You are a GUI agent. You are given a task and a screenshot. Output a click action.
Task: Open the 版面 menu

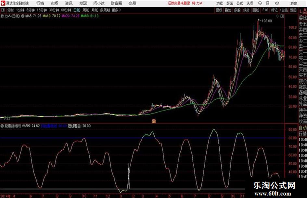[230, 3]
